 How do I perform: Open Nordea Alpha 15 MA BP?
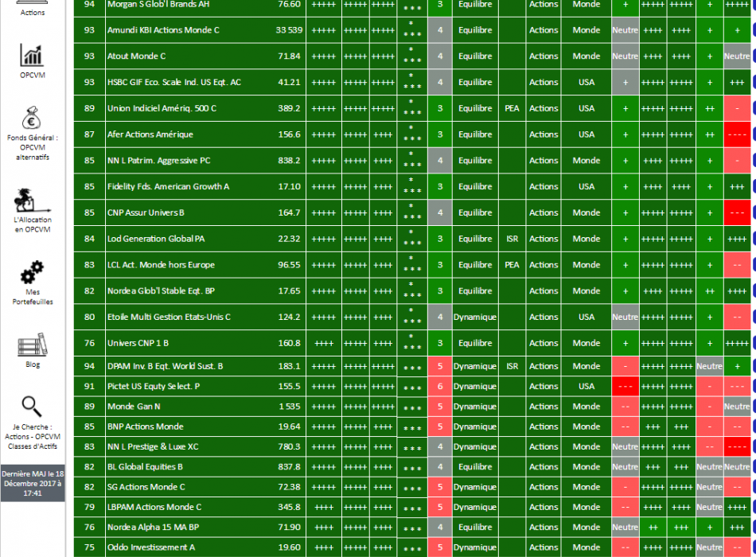coord(153,527)
